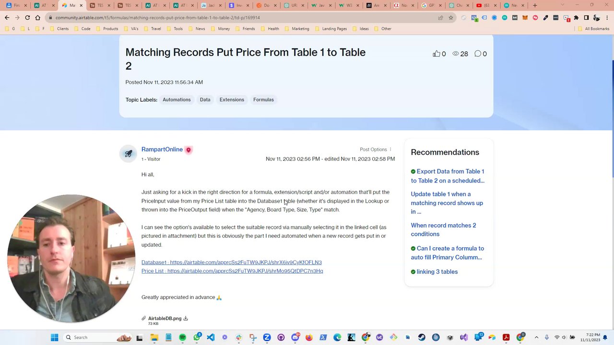This screenshot has height=345, width=614.
Task: Open RampartOnline's profile link
Action: point(162,149)
